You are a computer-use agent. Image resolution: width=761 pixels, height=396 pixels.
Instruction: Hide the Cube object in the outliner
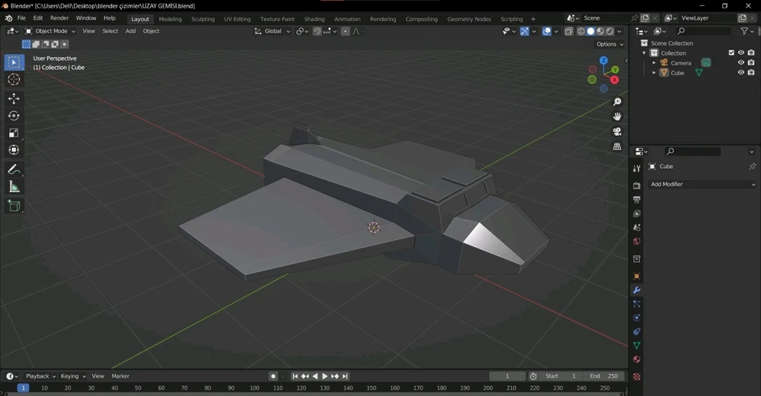pos(740,73)
